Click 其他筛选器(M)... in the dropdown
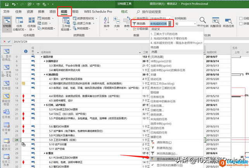Image resolution: width=249 pixels, height=168 pixels. (165, 153)
